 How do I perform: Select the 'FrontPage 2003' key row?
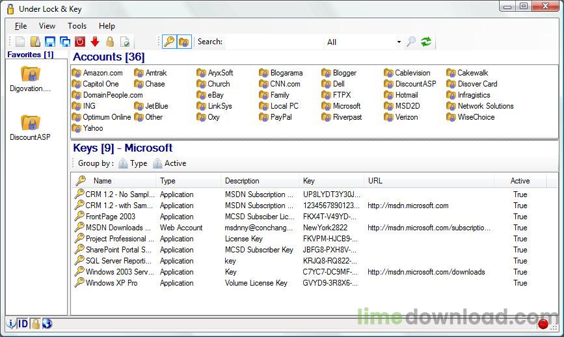tap(310, 217)
